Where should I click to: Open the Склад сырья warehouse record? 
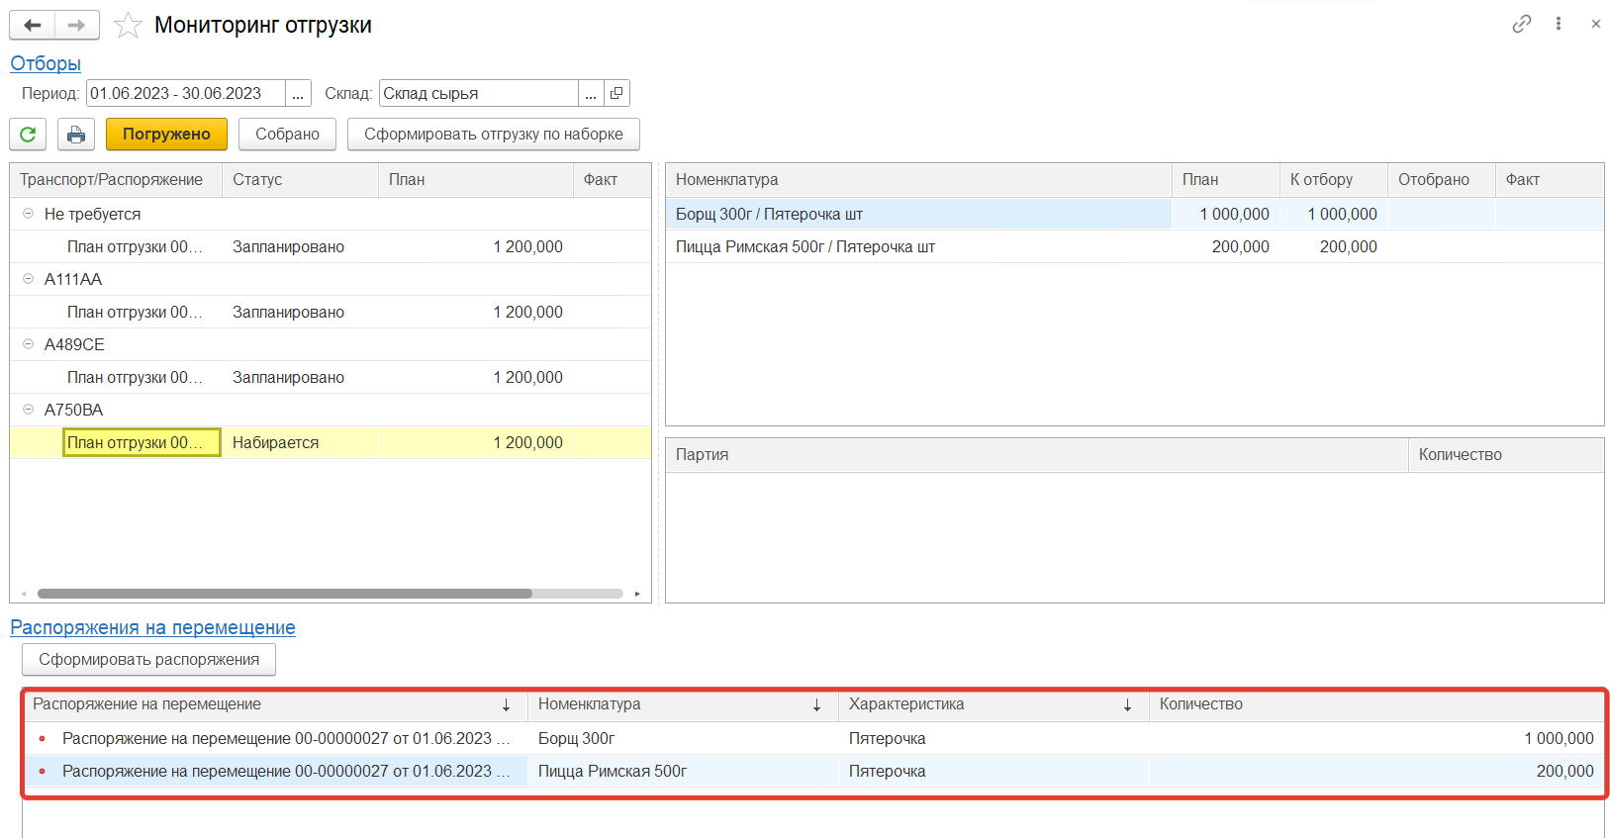(x=616, y=93)
